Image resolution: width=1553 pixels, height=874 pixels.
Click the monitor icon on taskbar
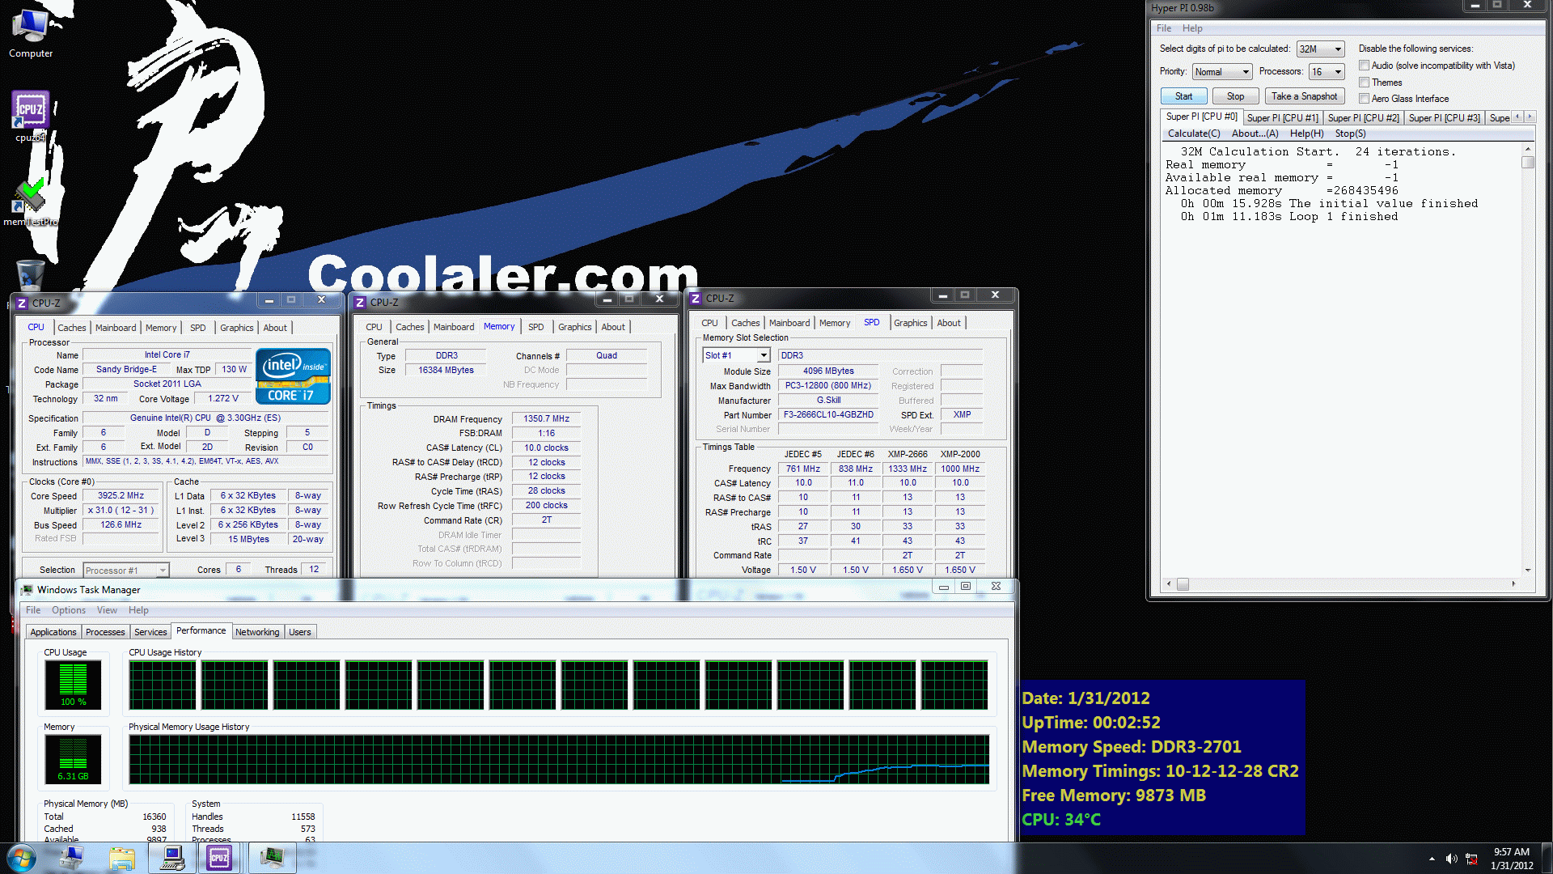(x=171, y=858)
